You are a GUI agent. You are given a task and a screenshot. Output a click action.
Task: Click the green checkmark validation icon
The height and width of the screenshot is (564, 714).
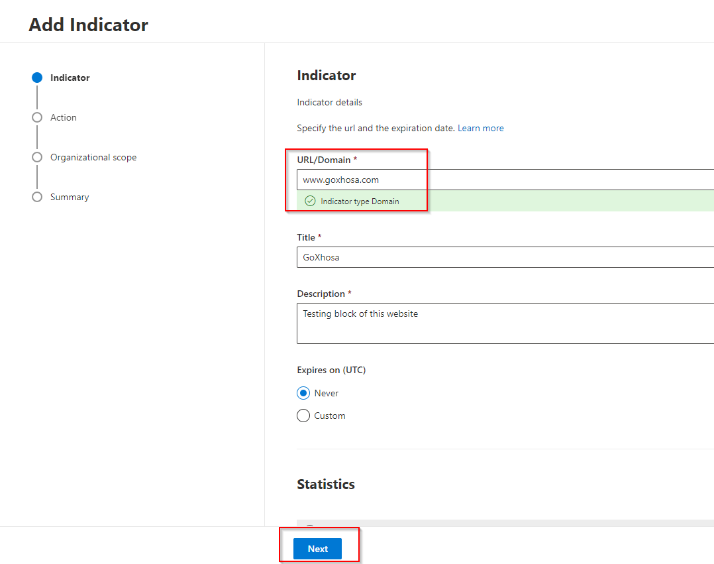pyautogui.click(x=309, y=201)
